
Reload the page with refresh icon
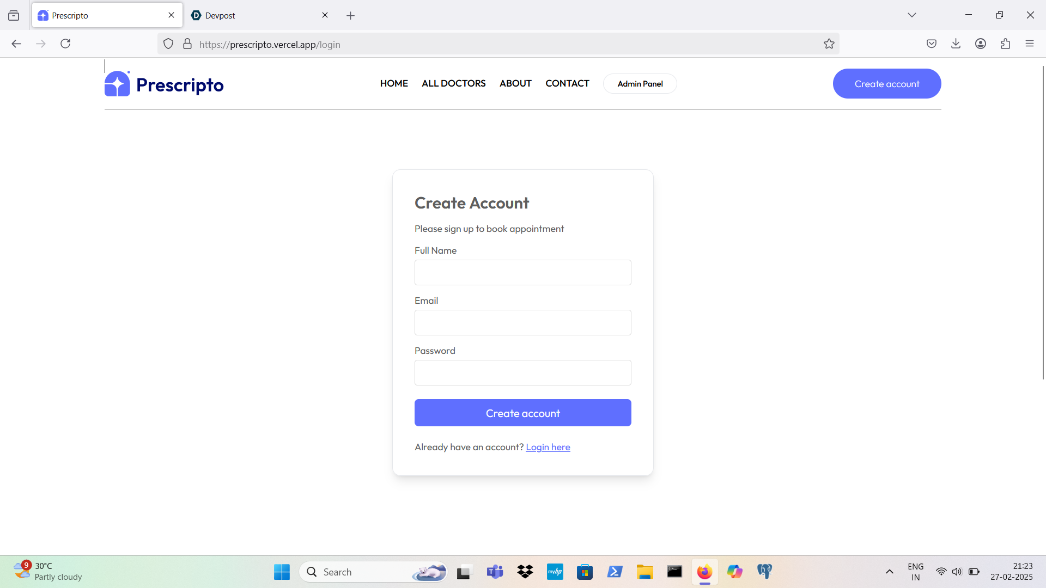65,44
